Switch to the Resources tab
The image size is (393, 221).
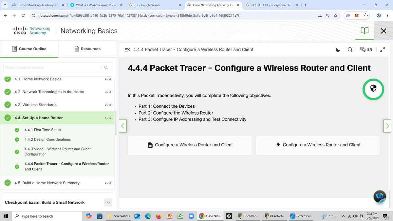[x=87, y=49]
